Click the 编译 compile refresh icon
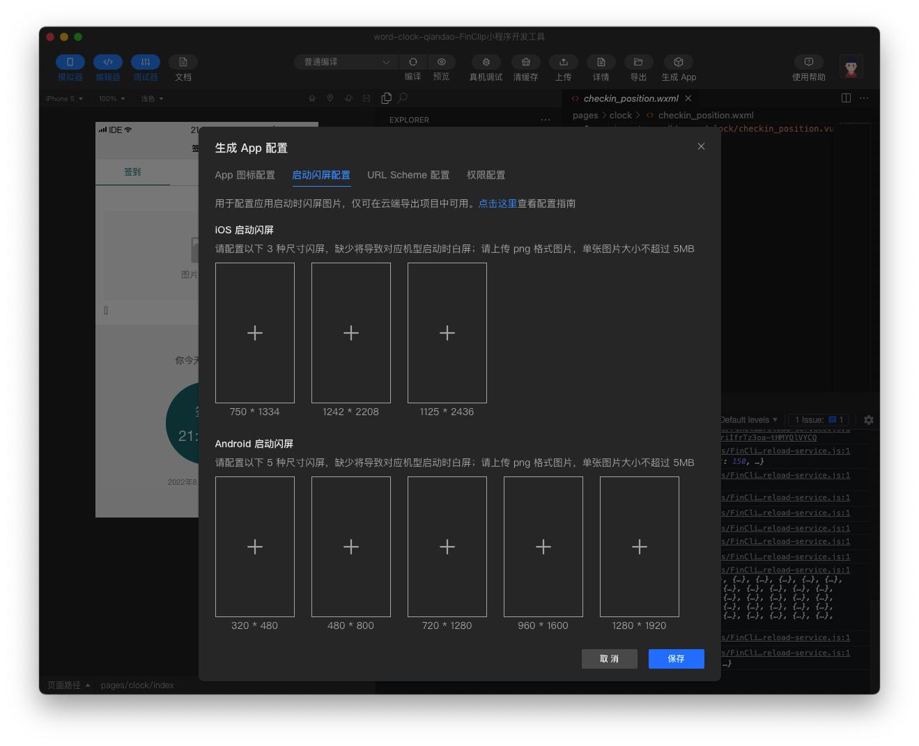This screenshot has height=746, width=919. [x=413, y=62]
